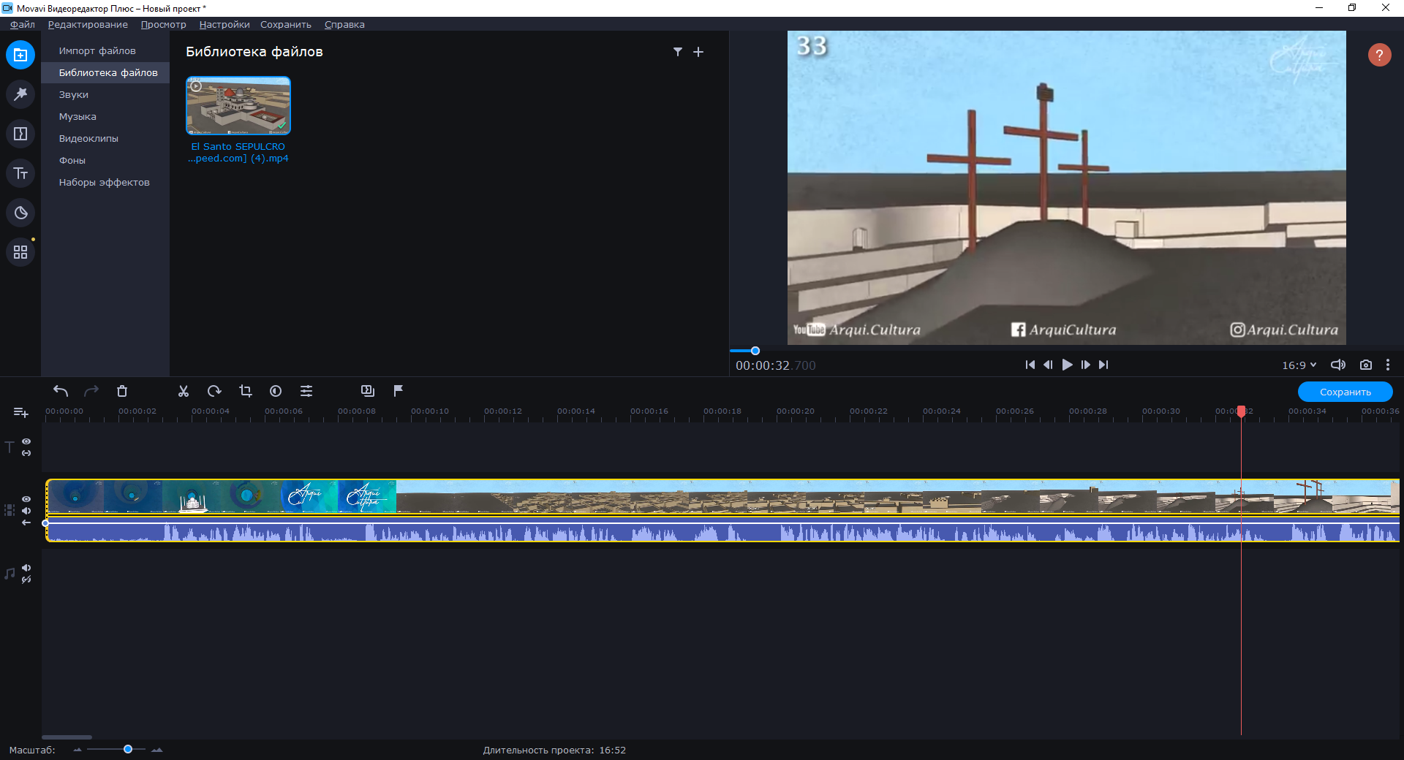Open the Сохранить menu in the menu bar

286,24
